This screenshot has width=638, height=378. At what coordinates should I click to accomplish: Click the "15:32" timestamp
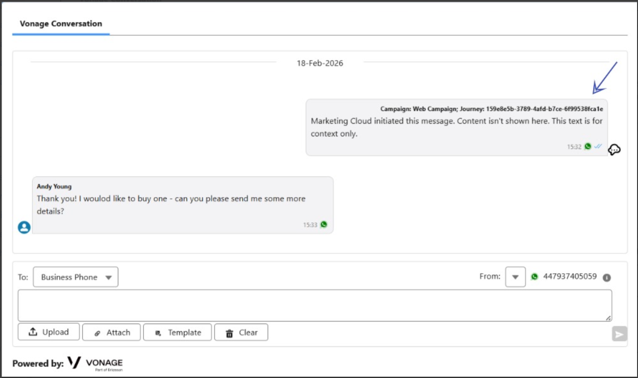tap(574, 147)
